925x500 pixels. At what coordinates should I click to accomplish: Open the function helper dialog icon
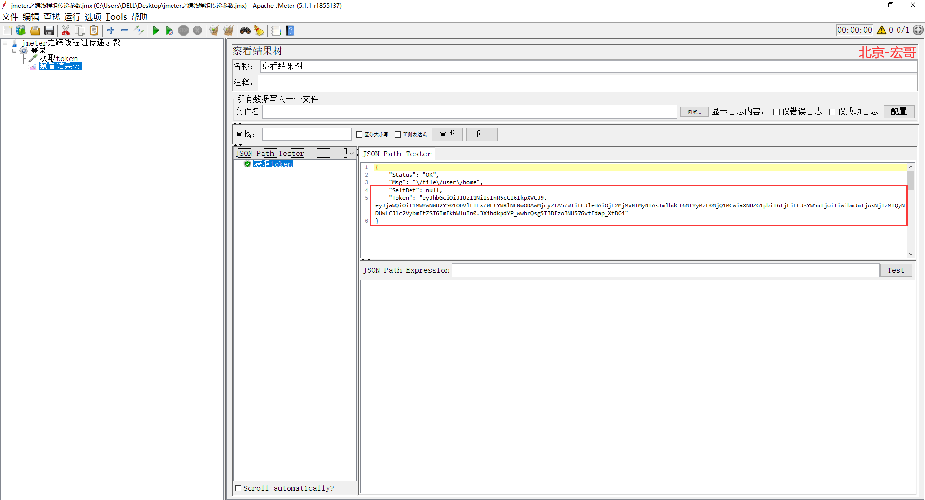(x=276, y=30)
